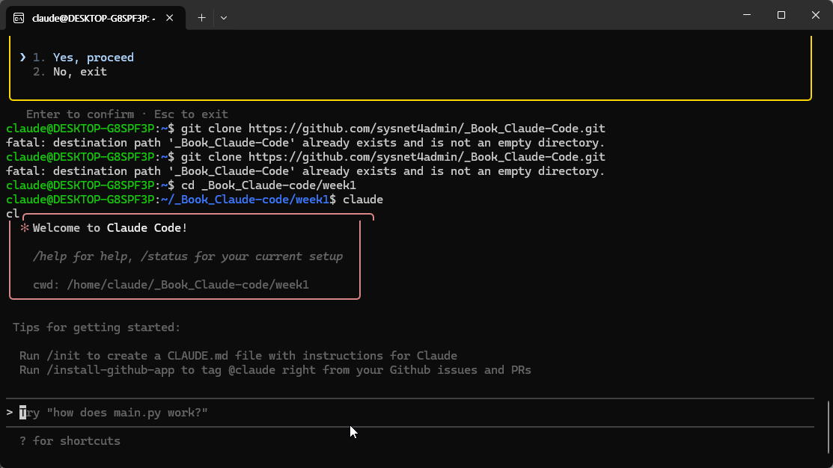Click the 'Run /init to create a CLAUDE.md' tip
833x468 pixels.
[238, 356]
